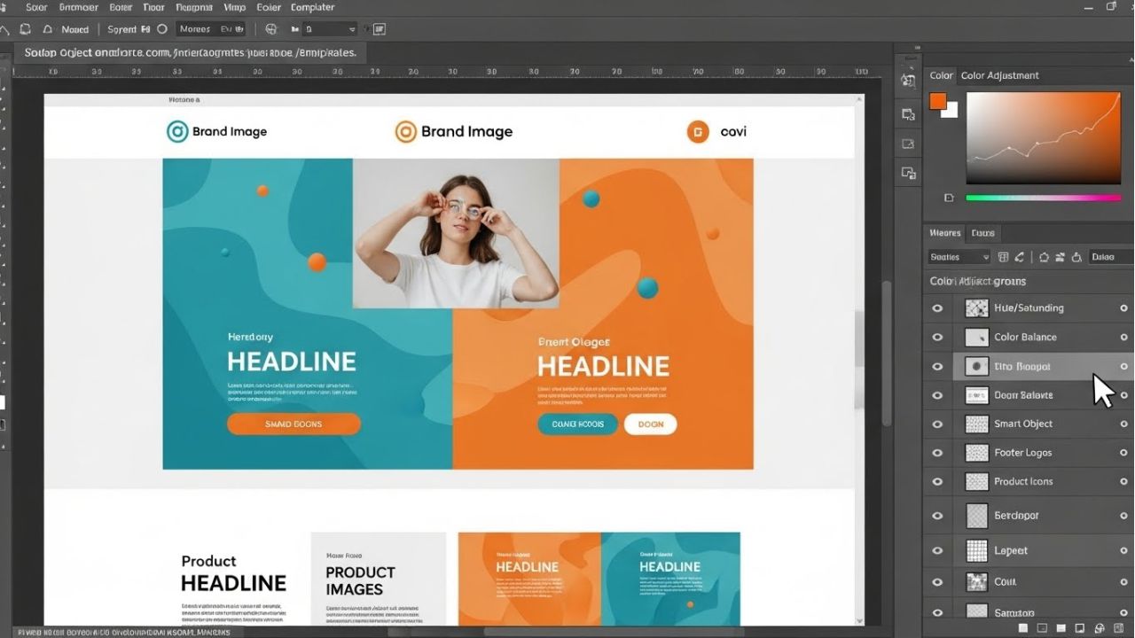Click the bell-shaped icon before Noaed
The width and height of the screenshot is (1135, 638).
[48, 29]
